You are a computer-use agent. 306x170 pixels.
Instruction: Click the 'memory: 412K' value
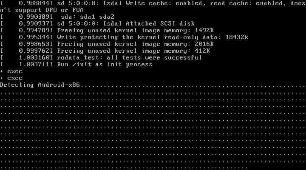tap(187, 51)
